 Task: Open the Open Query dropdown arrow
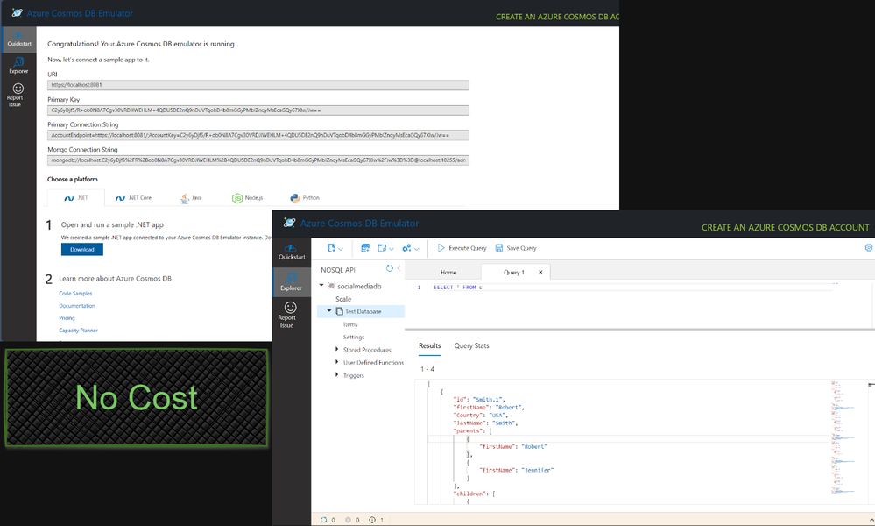392,249
